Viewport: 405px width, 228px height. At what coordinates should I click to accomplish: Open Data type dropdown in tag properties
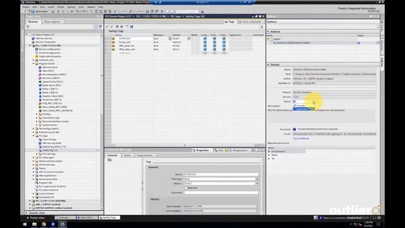click(x=257, y=179)
